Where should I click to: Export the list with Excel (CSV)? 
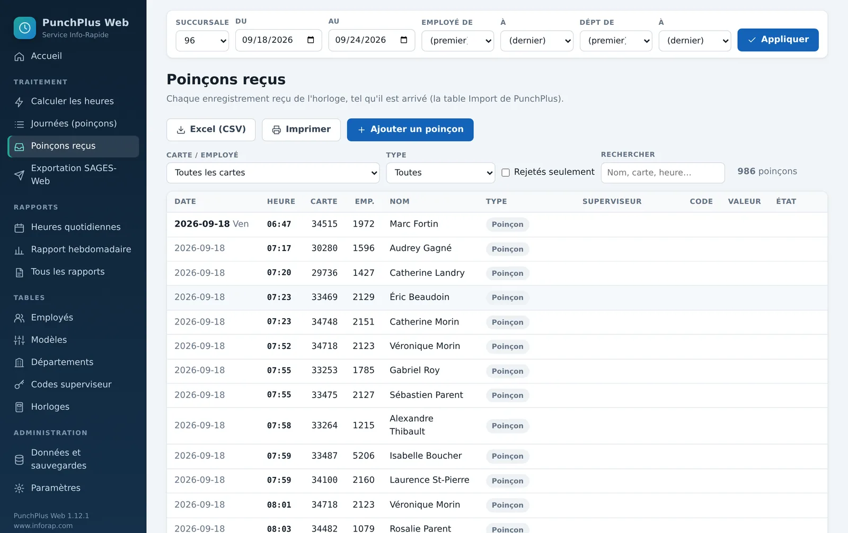point(211,130)
